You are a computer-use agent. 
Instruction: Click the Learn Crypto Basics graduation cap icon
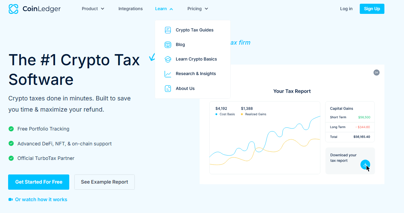(168, 59)
